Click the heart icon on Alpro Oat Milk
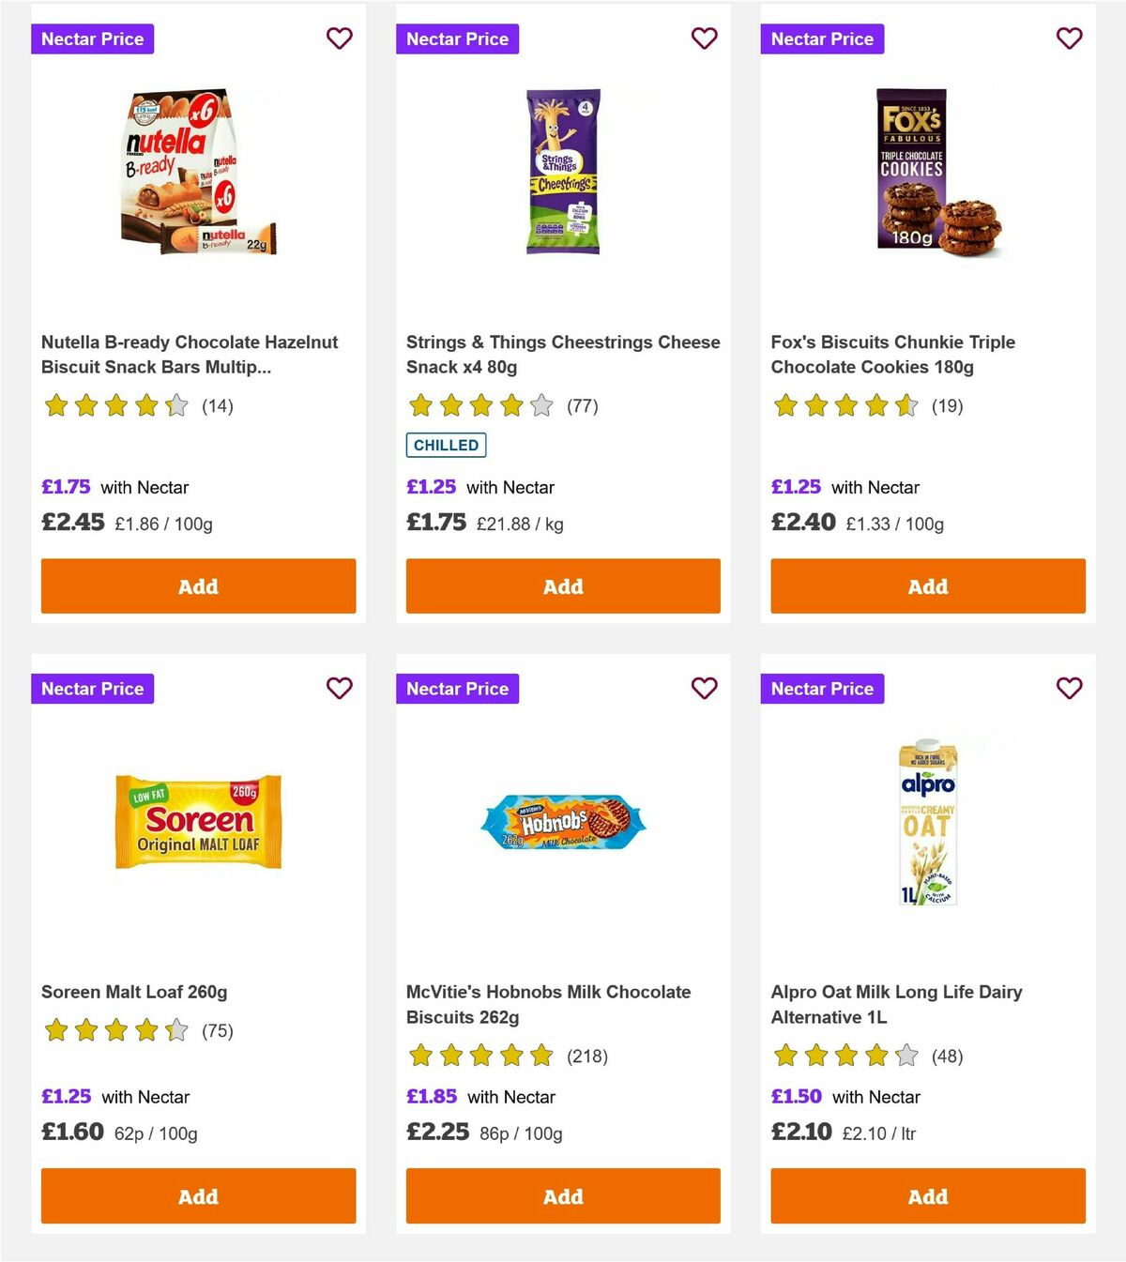Image resolution: width=1126 pixels, height=1262 pixels. [1069, 688]
